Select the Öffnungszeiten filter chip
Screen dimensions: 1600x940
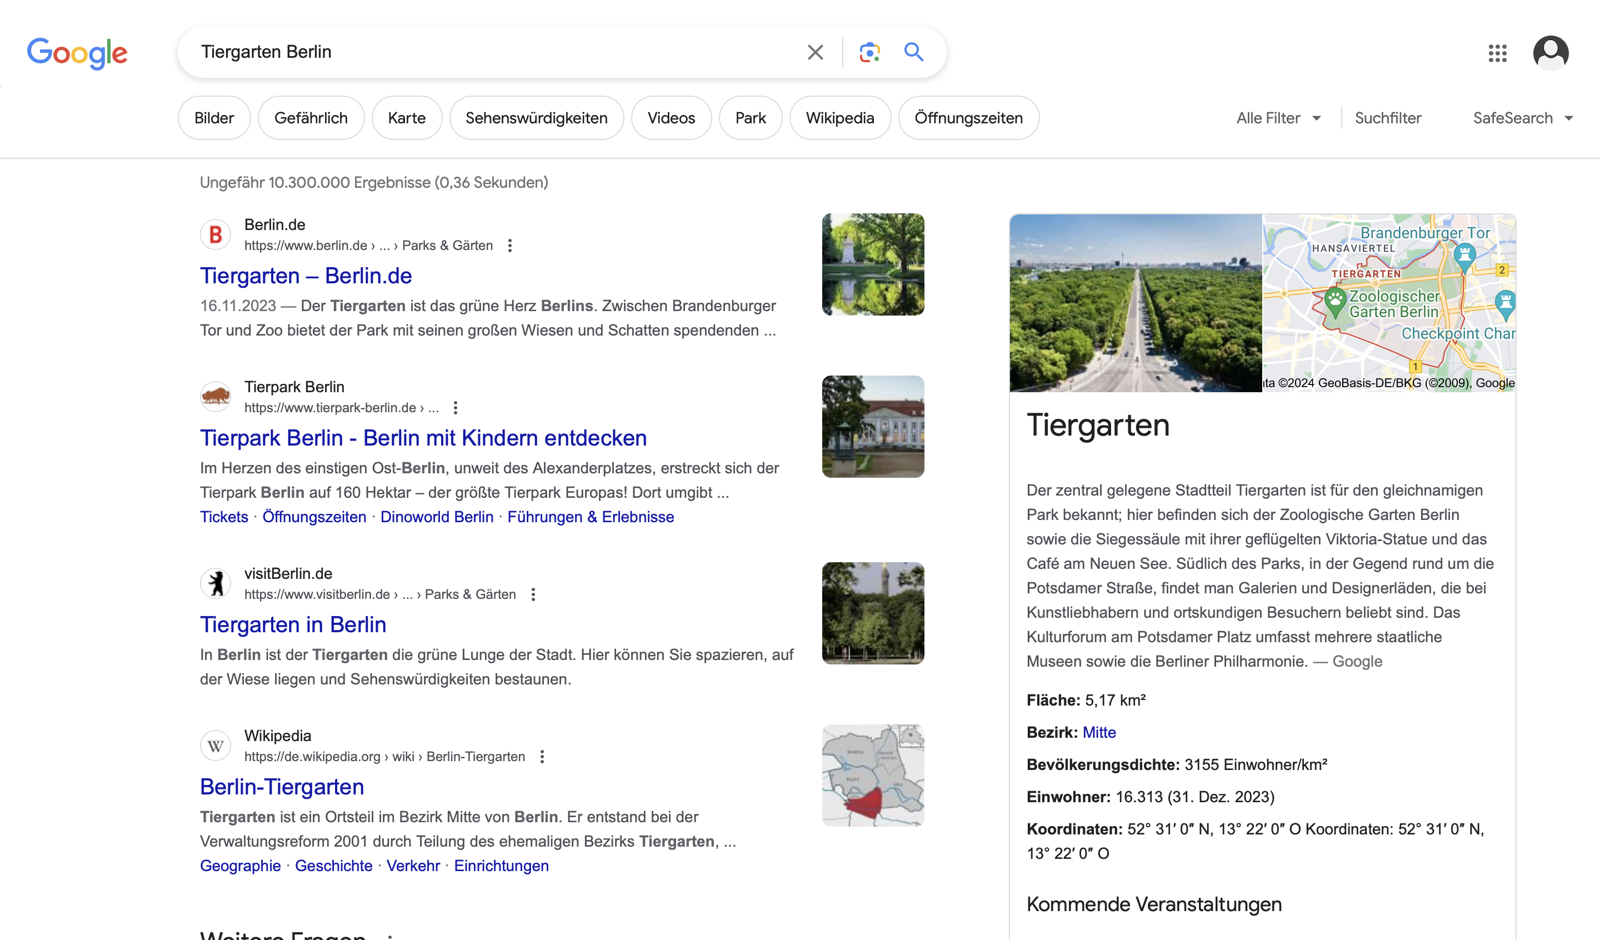pyautogui.click(x=969, y=118)
